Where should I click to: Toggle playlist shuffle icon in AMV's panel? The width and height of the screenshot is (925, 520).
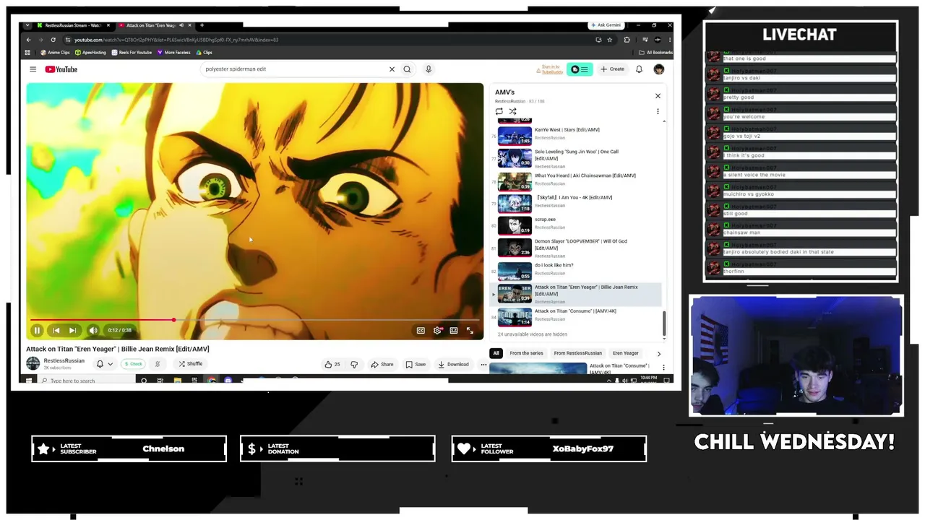click(512, 111)
